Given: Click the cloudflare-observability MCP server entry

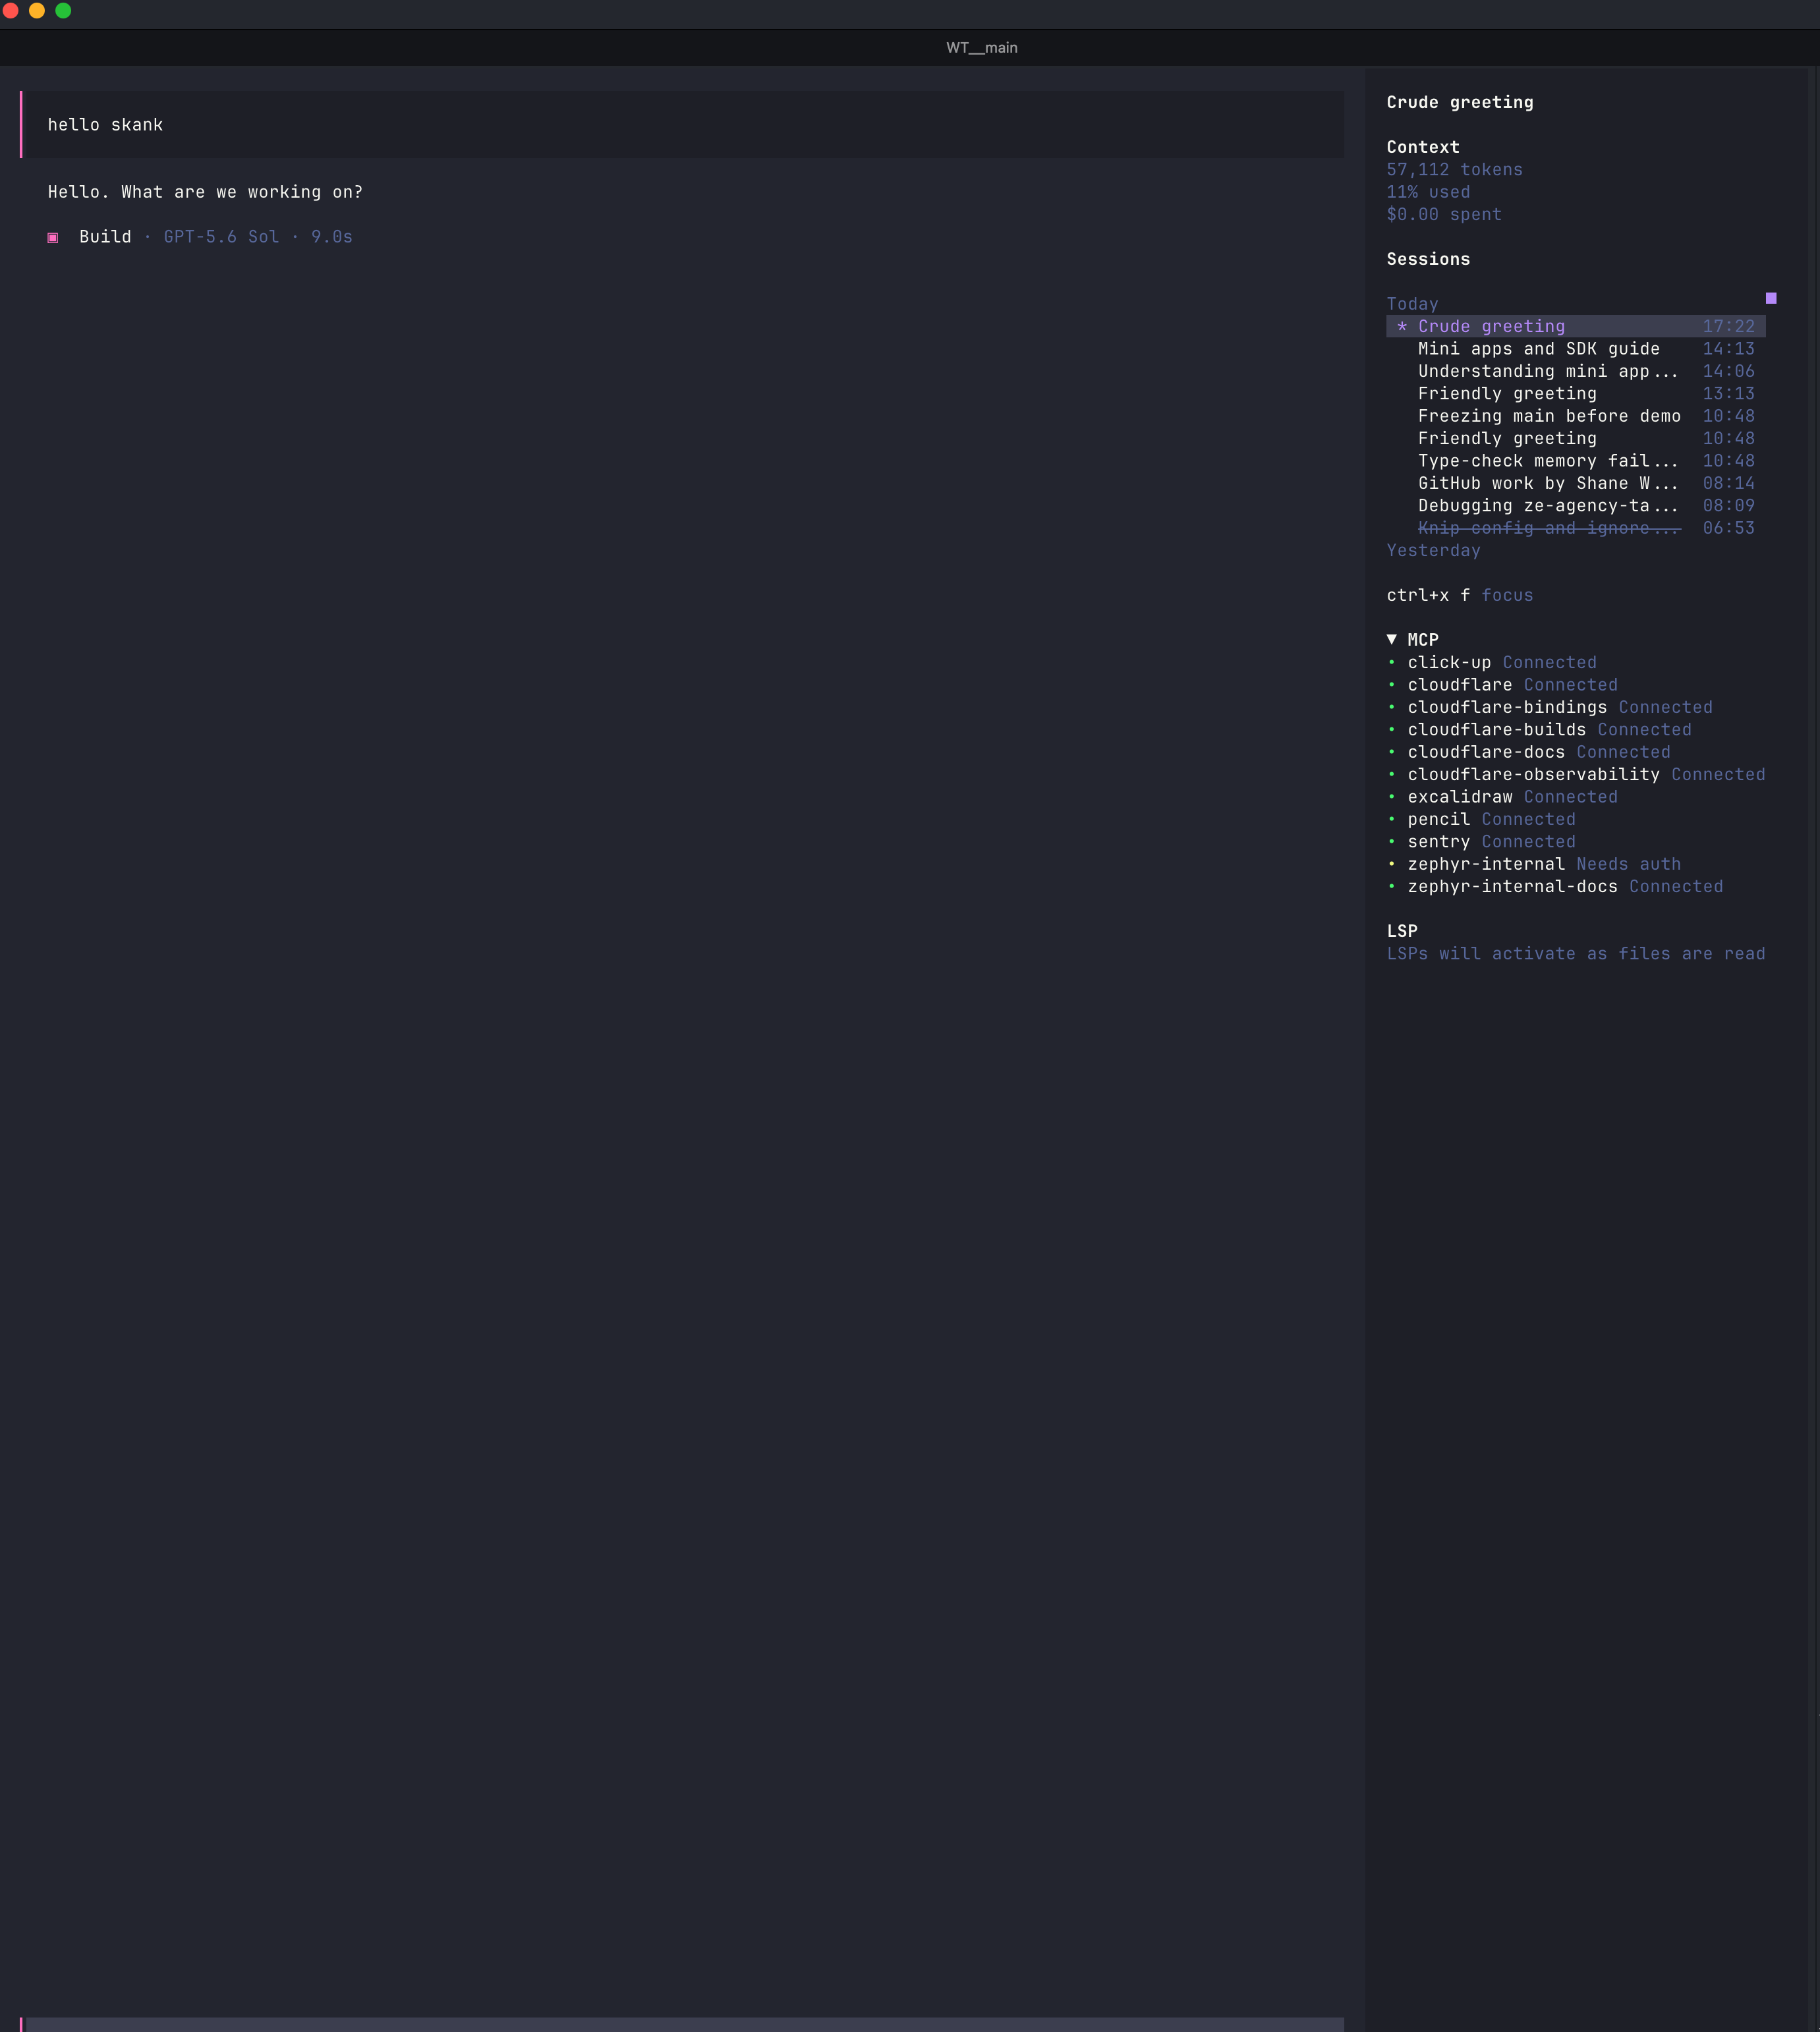Looking at the screenshot, I should coord(1575,774).
